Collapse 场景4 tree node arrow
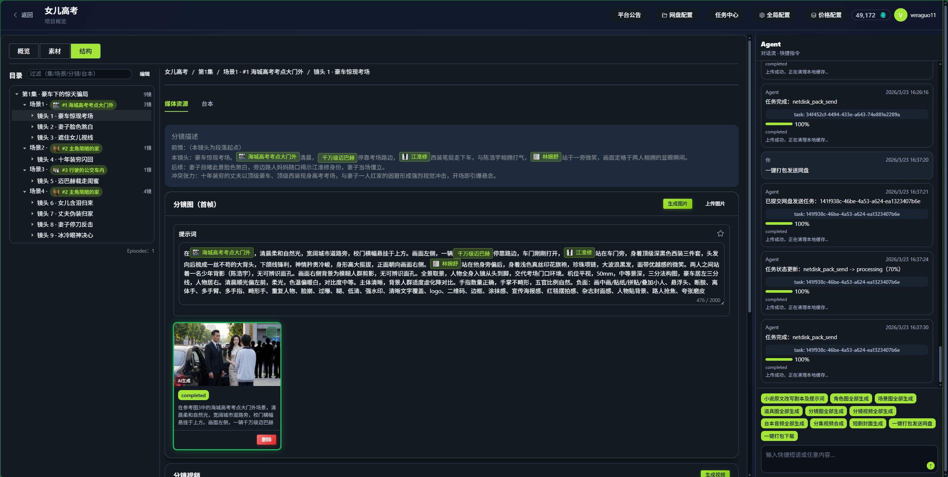The image size is (948, 477). point(25,192)
